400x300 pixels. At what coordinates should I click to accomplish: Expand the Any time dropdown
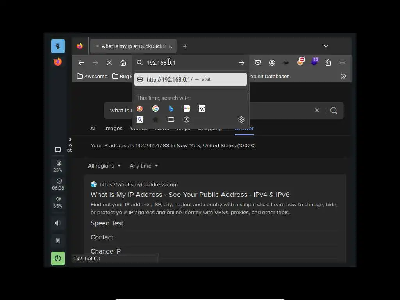coord(144,166)
